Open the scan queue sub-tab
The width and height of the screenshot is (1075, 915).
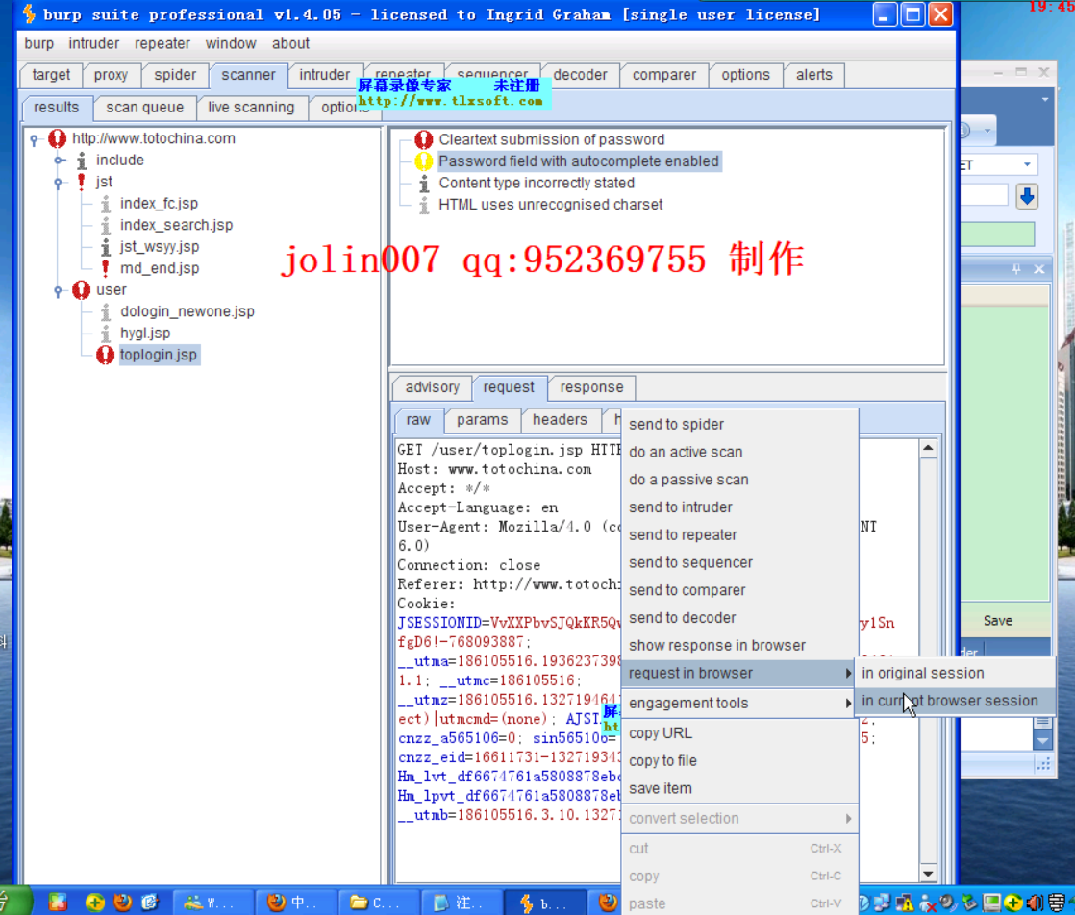tap(144, 108)
